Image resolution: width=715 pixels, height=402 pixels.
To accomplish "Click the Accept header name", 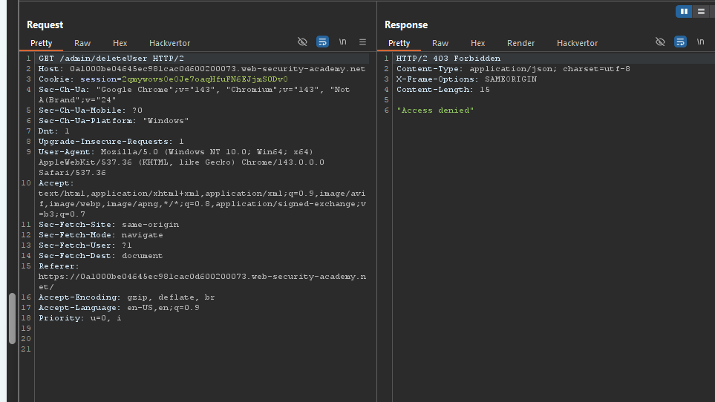I will point(56,183).
